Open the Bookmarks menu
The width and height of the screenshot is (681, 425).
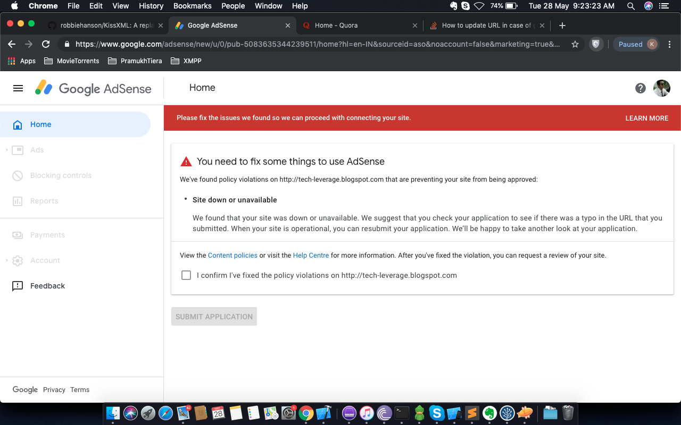(192, 6)
